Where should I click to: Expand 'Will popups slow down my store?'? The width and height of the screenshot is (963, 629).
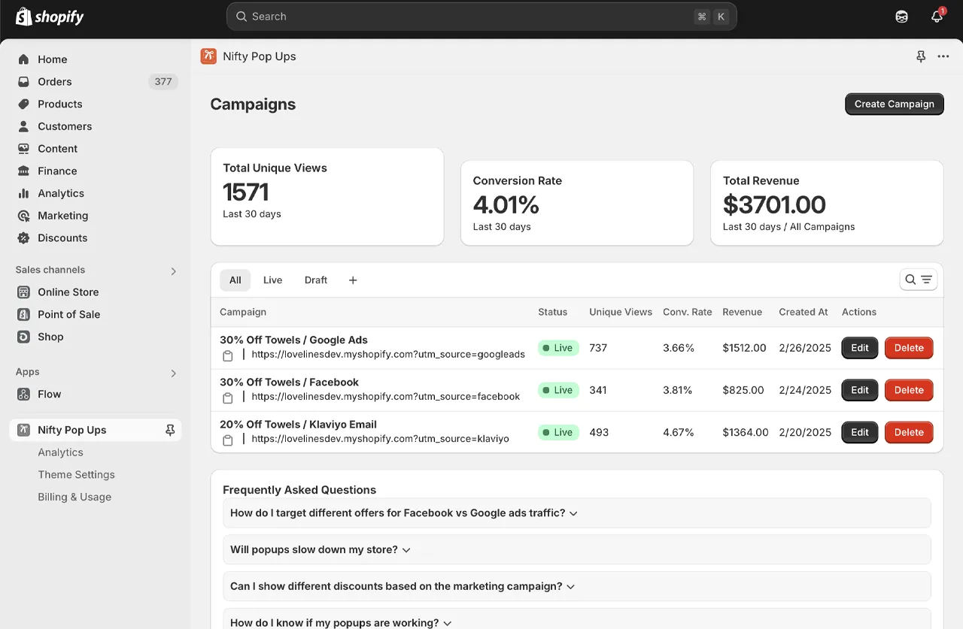[x=320, y=550]
